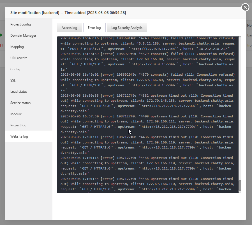Click the error log scrollbar thumb

(x=240, y=185)
